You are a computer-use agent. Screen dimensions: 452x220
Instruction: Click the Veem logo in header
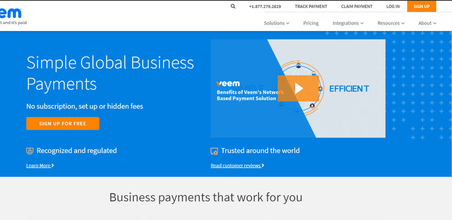coord(10,13)
